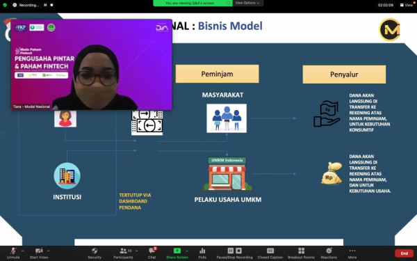Click the Masyarakat people icon

click(x=227, y=118)
